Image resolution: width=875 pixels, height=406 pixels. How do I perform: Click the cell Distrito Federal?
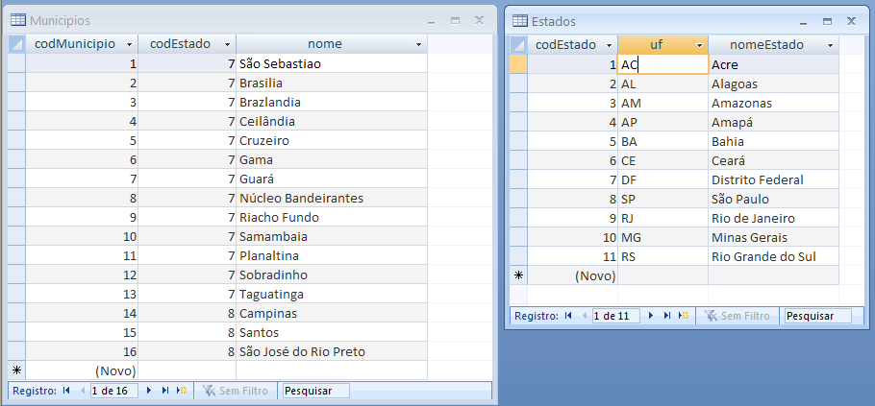pyautogui.click(x=773, y=179)
